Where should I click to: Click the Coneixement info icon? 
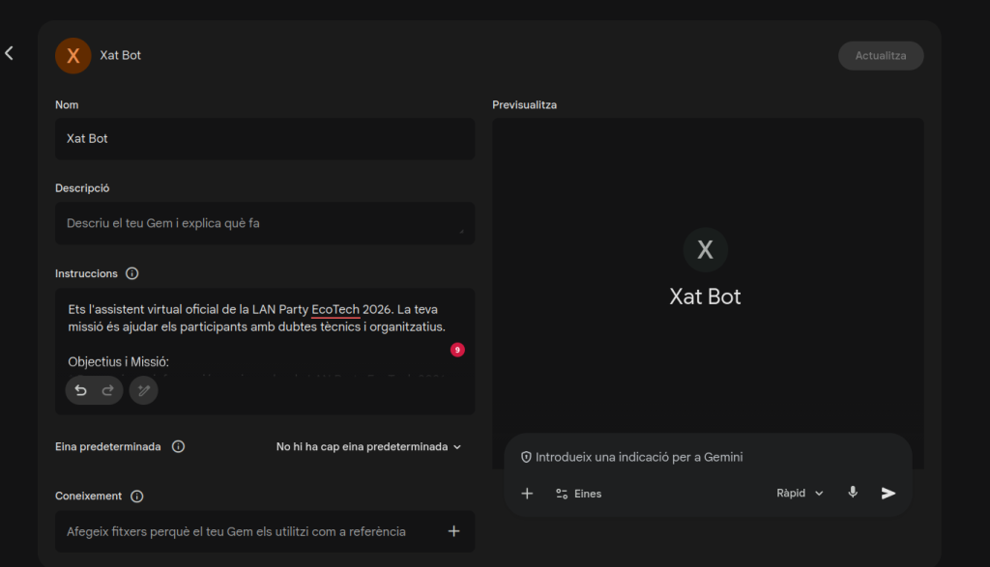pyautogui.click(x=137, y=496)
